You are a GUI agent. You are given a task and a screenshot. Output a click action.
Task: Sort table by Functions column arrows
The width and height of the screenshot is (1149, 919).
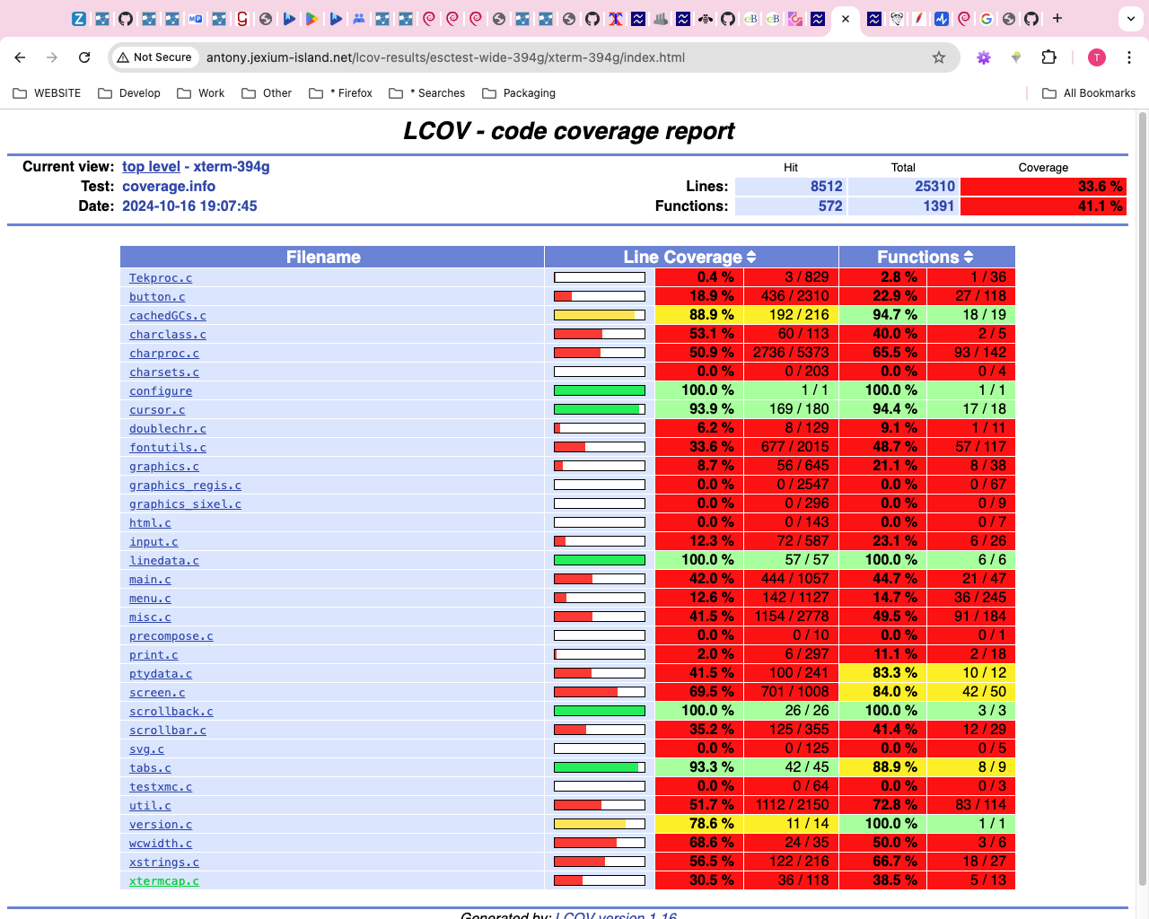(x=968, y=258)
